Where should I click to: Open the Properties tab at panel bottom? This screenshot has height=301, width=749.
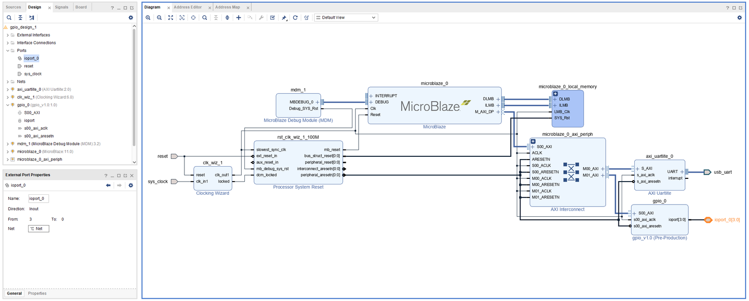coord(37,294)
